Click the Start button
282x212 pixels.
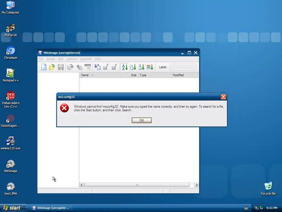(13, 208)
